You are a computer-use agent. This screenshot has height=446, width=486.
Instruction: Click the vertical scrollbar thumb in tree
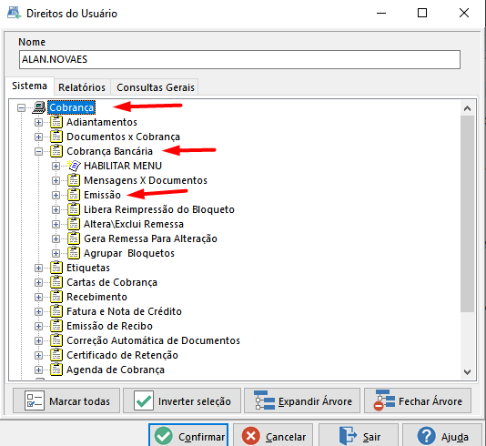(468, 214)
